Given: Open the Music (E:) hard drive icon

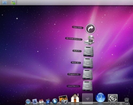Looking at the screenshot, I should pos(88,63).
